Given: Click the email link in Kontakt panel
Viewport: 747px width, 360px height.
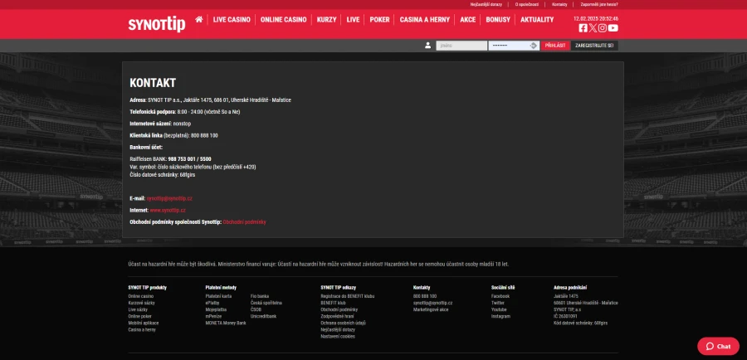Looking at the screenshot, I should pos(169,198).
